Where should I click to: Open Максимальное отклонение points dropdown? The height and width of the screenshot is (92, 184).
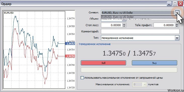145,84
